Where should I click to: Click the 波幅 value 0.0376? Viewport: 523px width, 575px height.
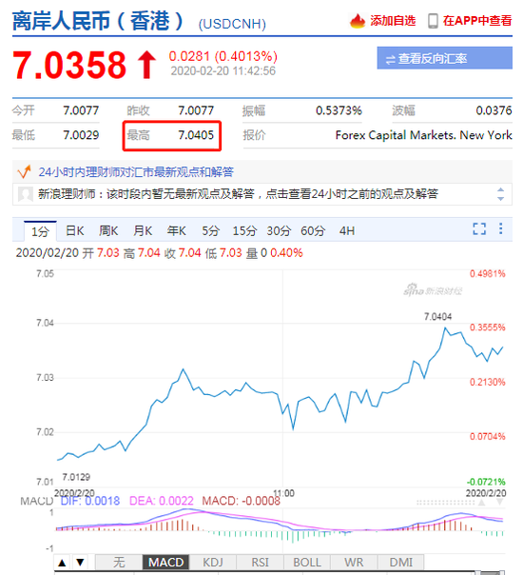tap(494, 110)
